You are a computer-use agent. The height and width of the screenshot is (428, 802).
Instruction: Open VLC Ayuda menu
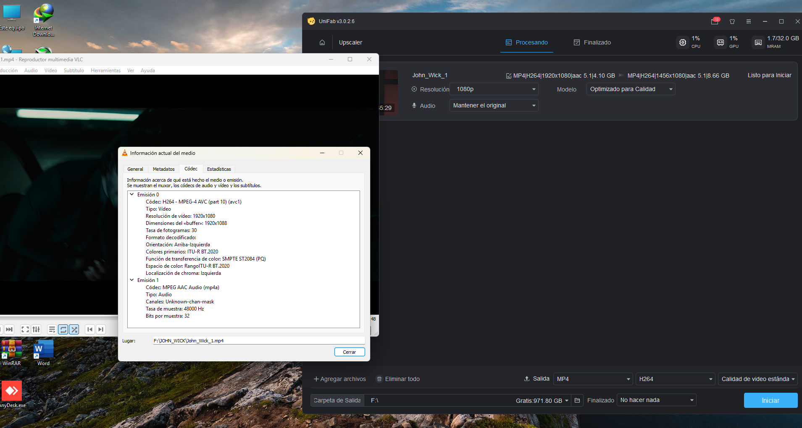[x=148, y=70]
